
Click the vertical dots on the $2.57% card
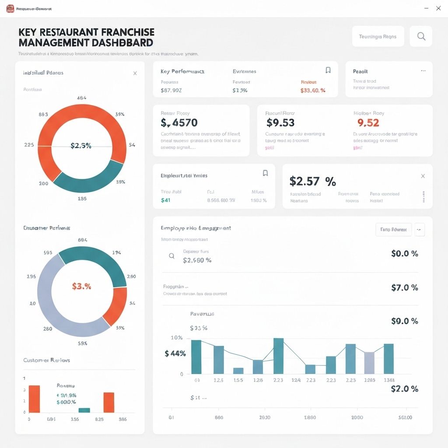423,196
